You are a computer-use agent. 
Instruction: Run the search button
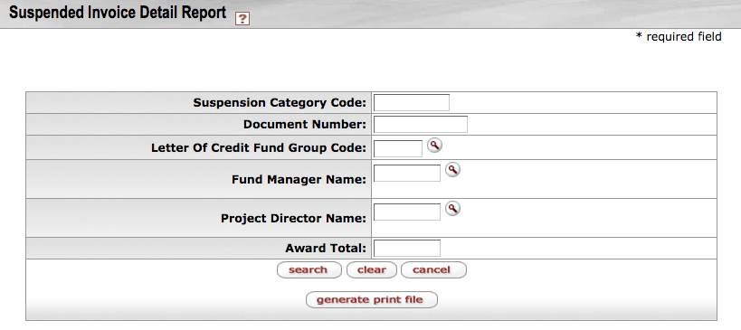(309, 270)
